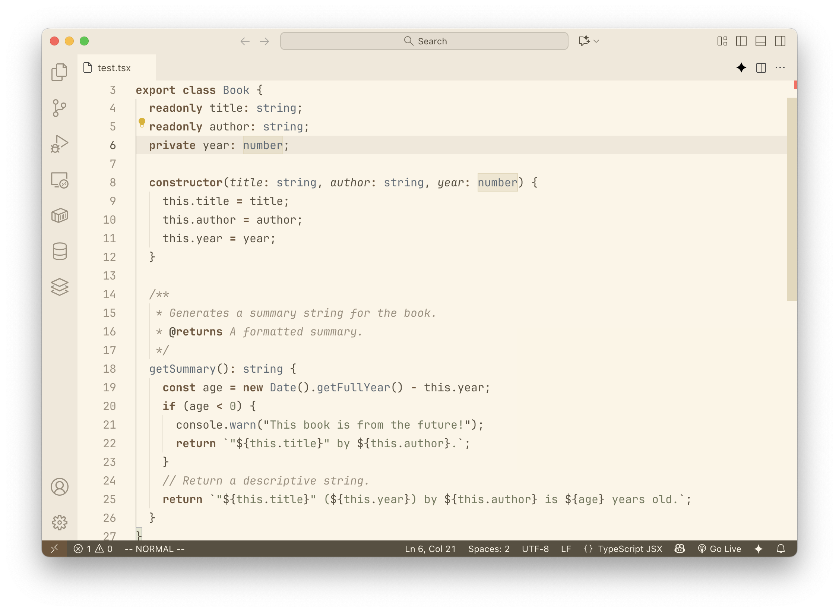839x612 pixels.
Task: Select the test.tsx tab
Action: click(117, 67)
